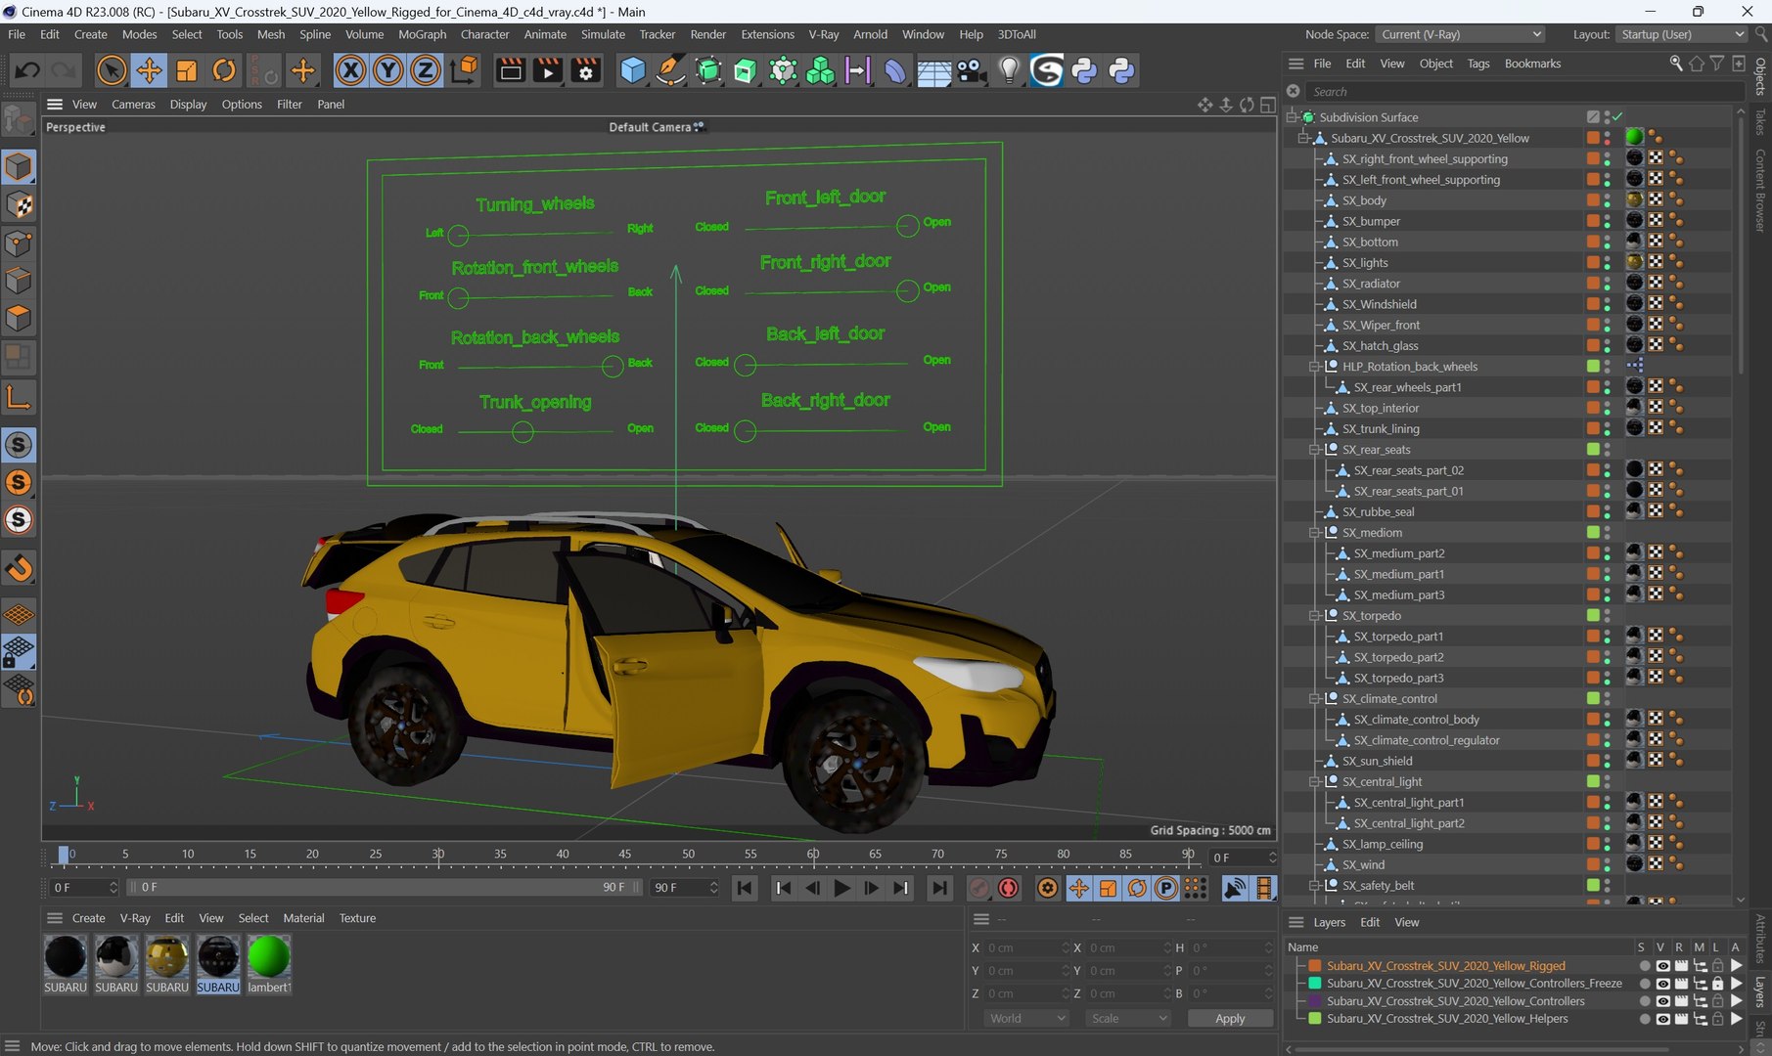This screenshot has width=1772, height=1056.
Task: Go to start of animation
Action: click(x=745, y=888)
